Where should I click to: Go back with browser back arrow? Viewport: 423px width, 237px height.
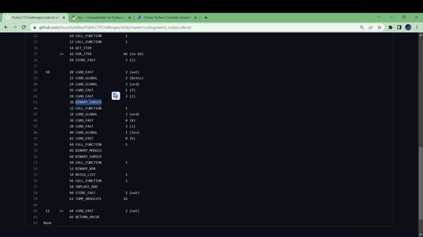tap(6, 28)
